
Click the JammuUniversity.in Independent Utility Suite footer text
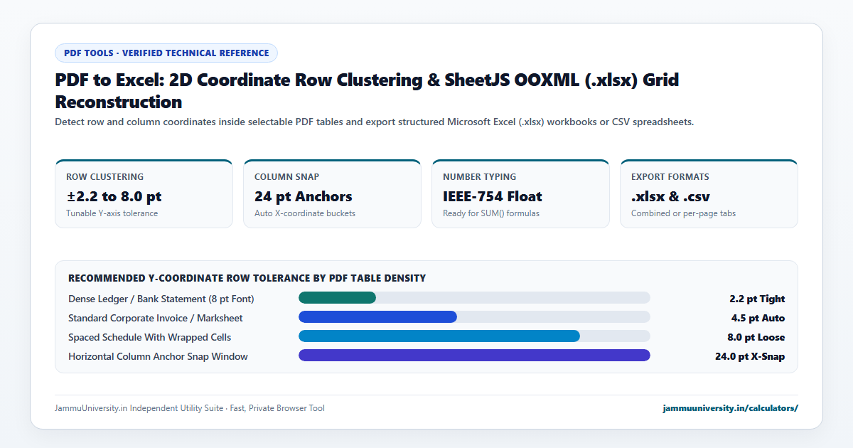point(190,408)
